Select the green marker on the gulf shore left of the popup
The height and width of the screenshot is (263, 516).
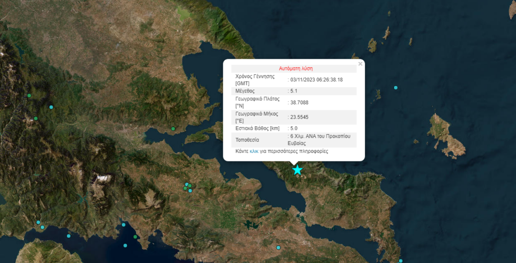tap(173, 129)
